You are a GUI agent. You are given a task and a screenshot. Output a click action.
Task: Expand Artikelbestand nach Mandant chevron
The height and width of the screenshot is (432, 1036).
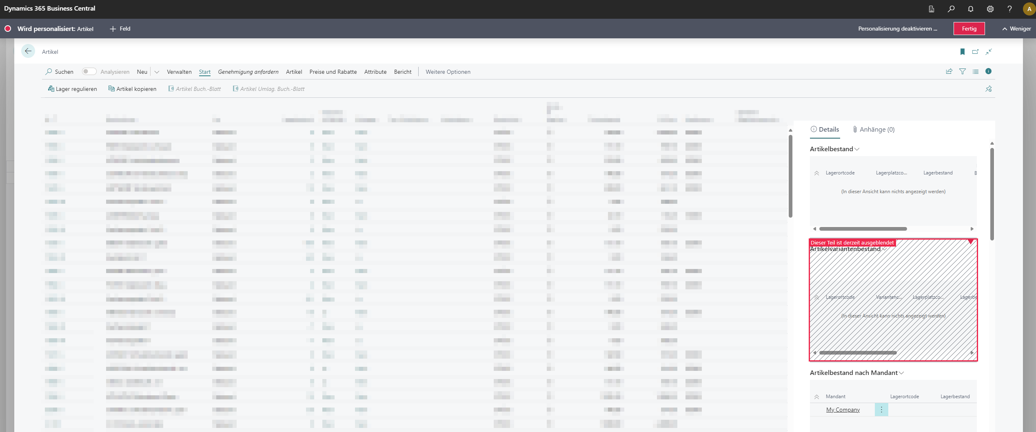902,373
